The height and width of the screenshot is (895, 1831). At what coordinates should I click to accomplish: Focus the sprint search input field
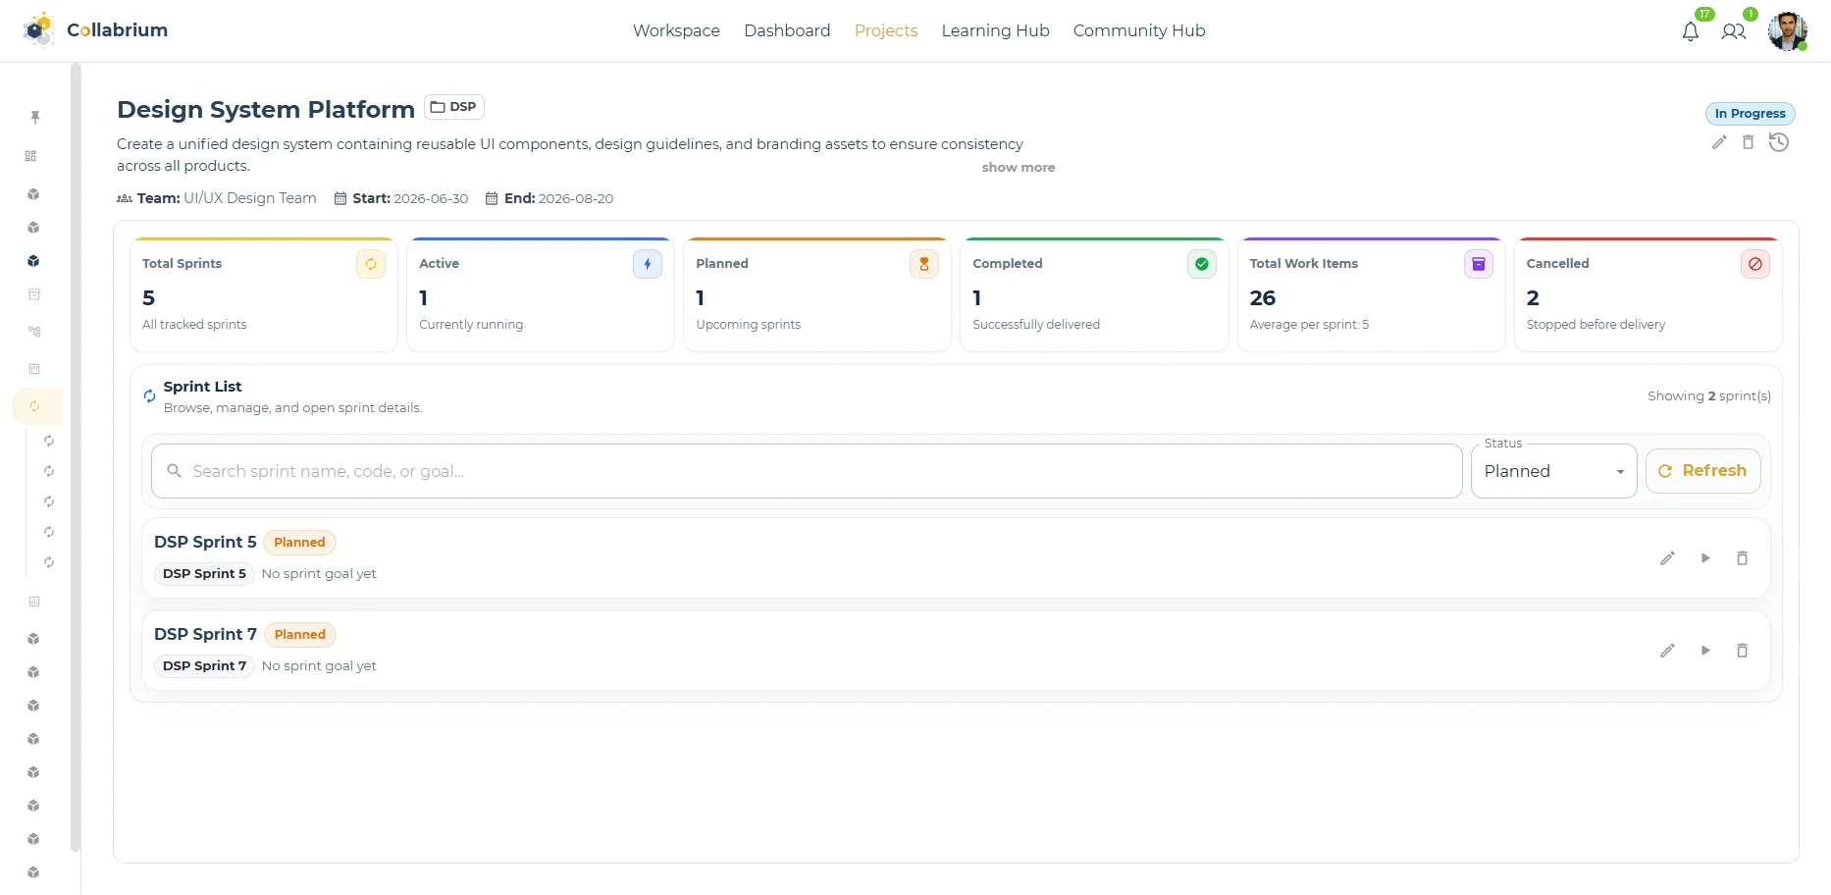(x=807, y=471)
